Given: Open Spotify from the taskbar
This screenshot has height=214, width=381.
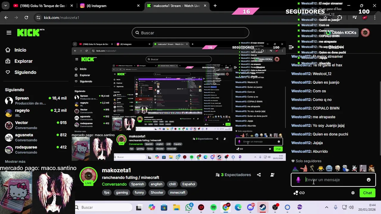Looking at the screenshot, I should (213, 207).
